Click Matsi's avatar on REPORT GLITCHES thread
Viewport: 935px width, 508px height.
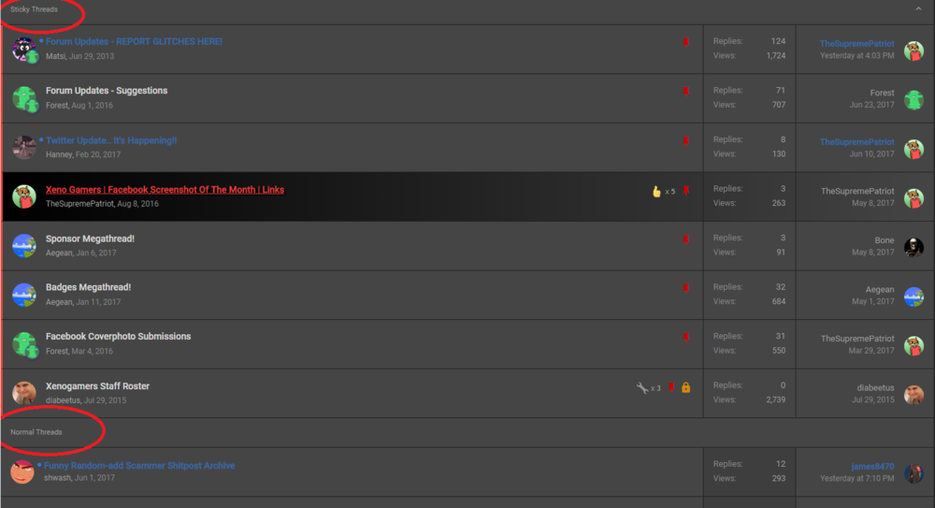(x=24, y=50)
